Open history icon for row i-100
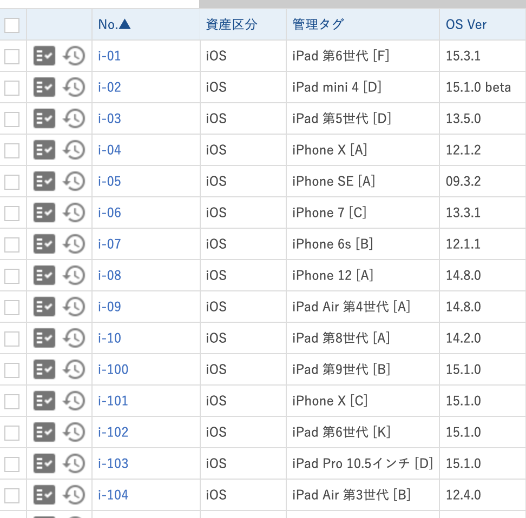Image resolution: width=526 pixels, height=518 pixels. click(74, 369)
